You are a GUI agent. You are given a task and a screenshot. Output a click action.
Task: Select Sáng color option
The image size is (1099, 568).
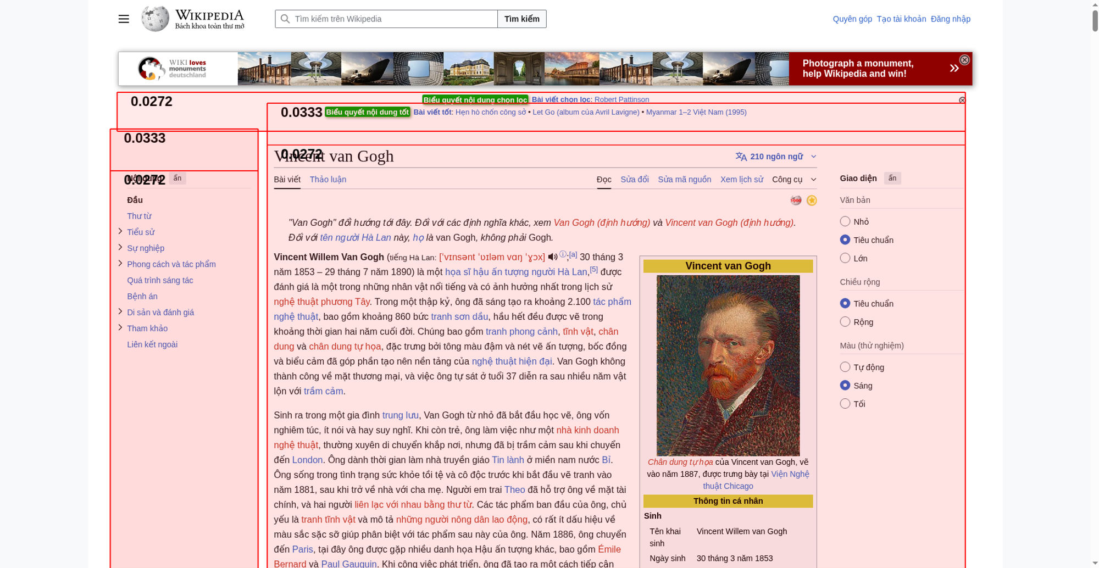[x=845, y=385]
